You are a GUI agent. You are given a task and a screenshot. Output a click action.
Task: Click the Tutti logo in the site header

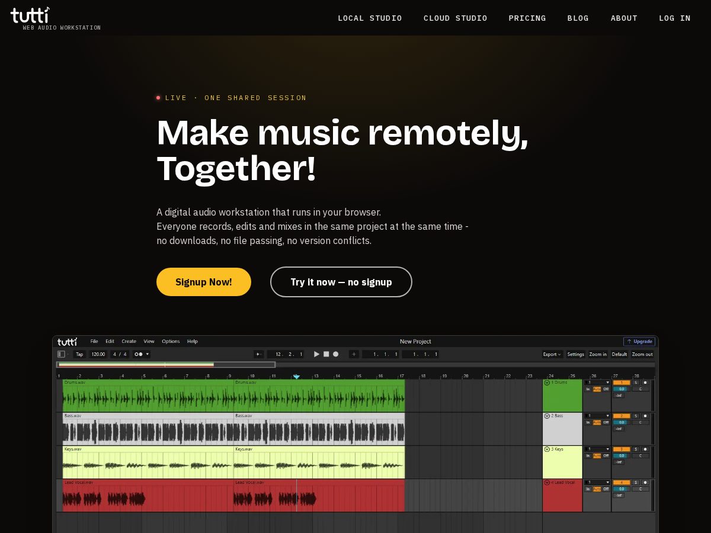pyautogui.click(x=30, y=15)
